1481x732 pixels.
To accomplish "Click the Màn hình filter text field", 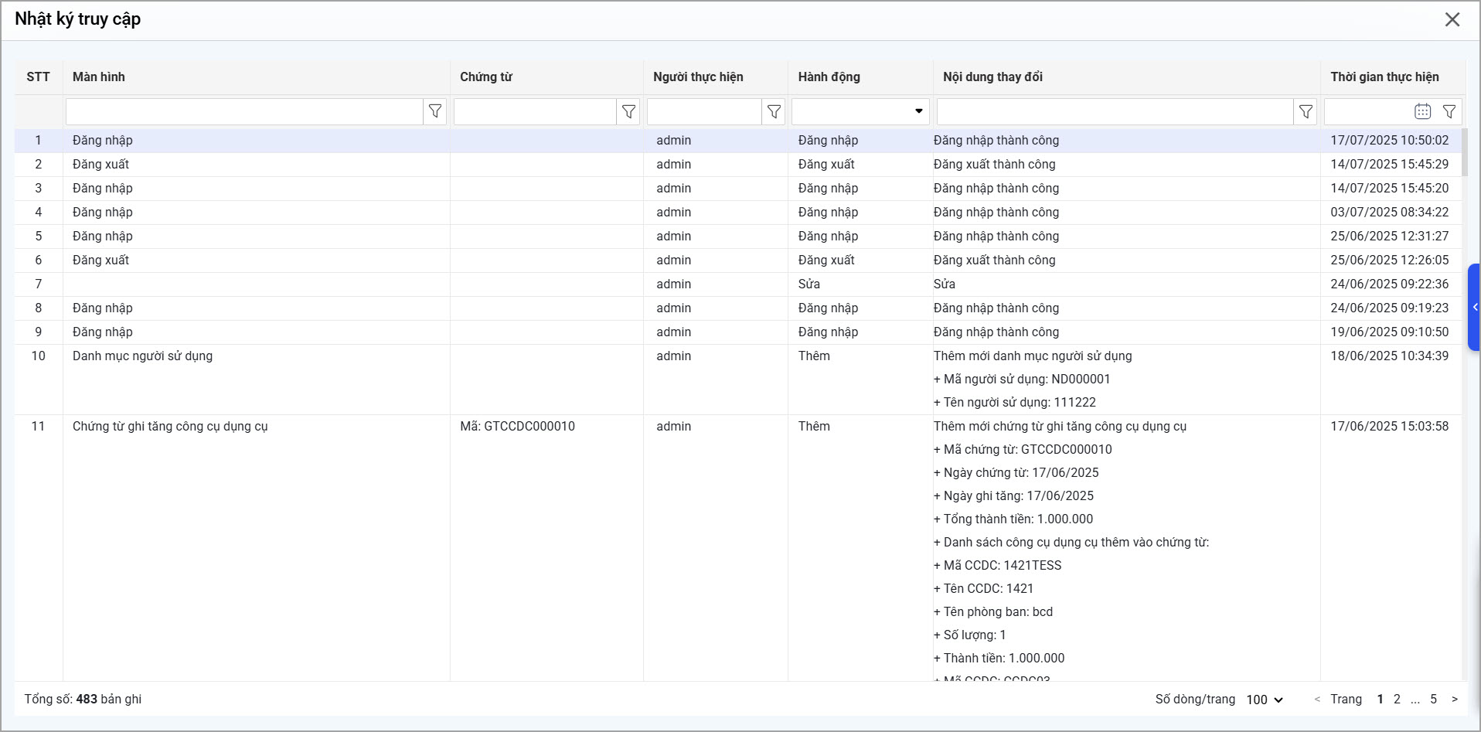I will 244,111.
